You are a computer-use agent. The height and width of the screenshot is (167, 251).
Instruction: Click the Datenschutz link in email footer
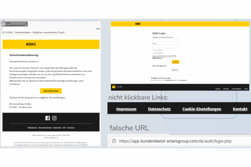pyautogui.click(x=57, y=128)
